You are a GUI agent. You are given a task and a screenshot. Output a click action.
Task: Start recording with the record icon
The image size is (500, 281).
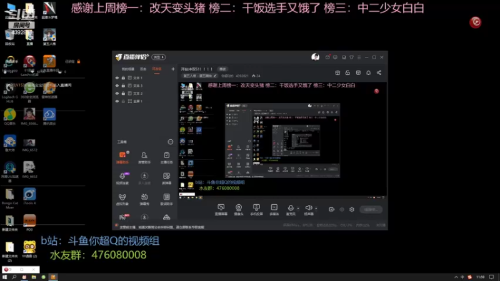[332, 209]
